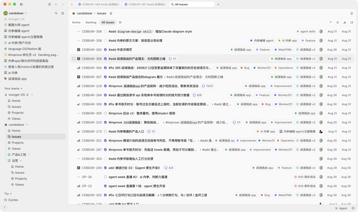Click urgent priority icon on CDBEAR-282
This screenshot has height=212, width=358.
(x=79, y=50)
